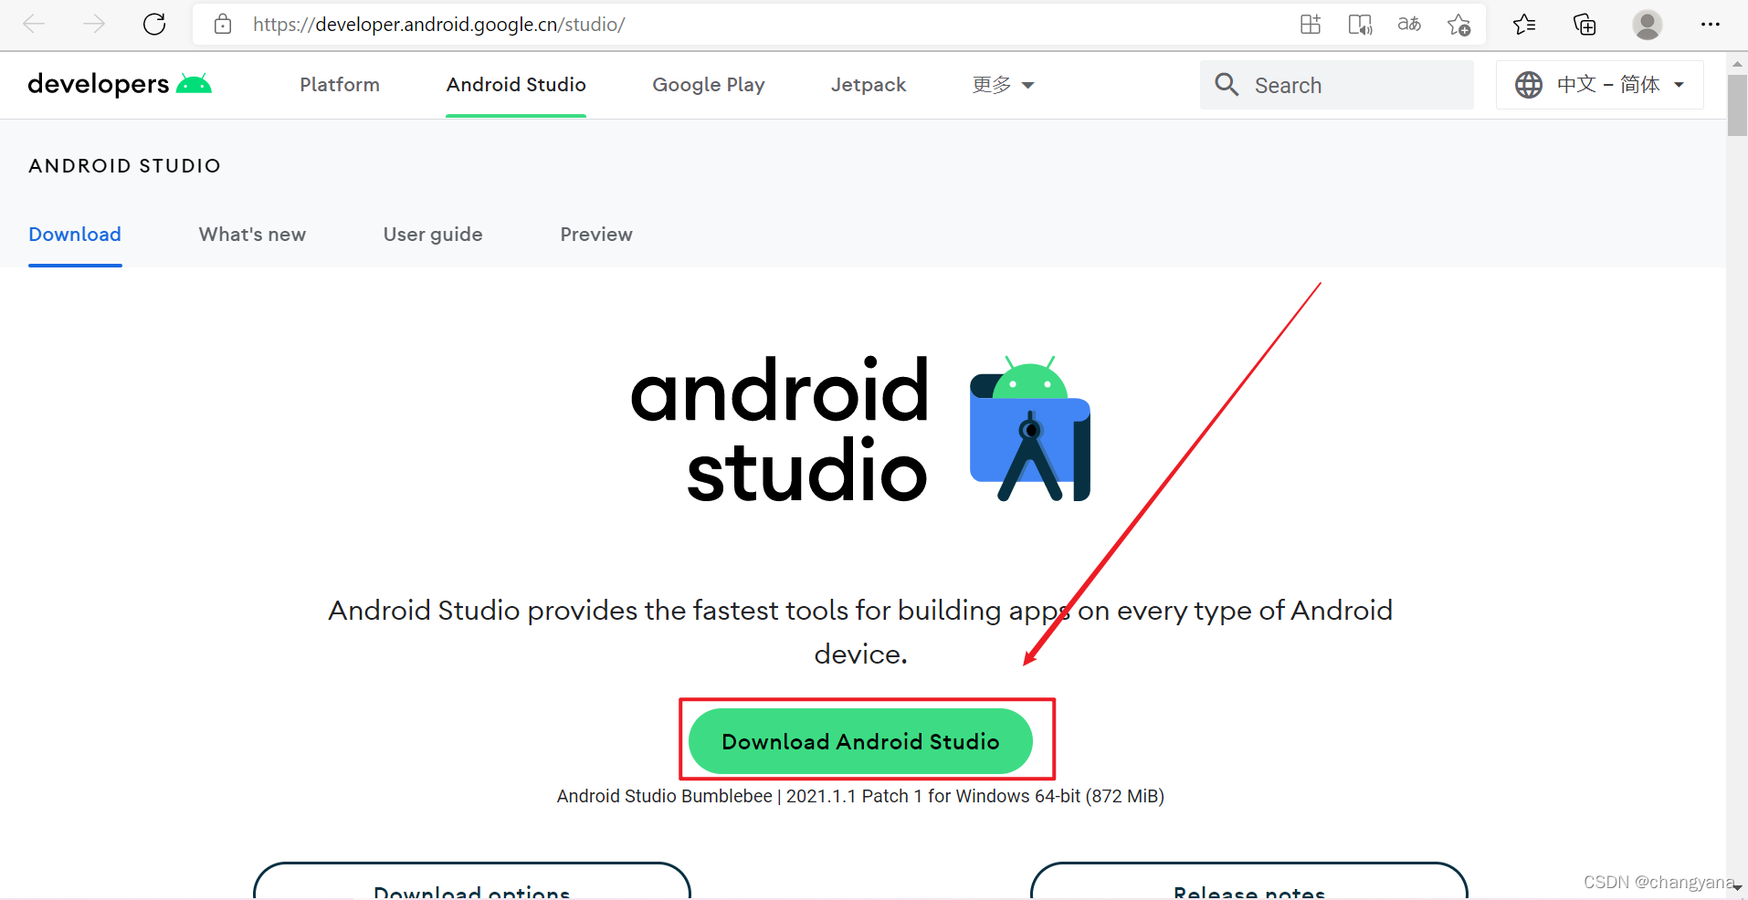Select Android Studio in top navigation
The width and height of the screenshot is (1748, 900).
[x=516, y=85]
